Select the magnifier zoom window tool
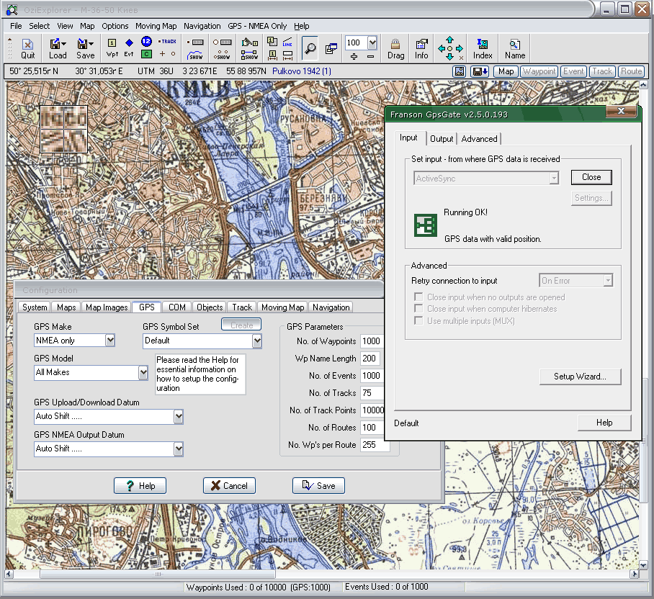Image resolution: width=654 pixels, height=599 pixels. click(310, 48)
